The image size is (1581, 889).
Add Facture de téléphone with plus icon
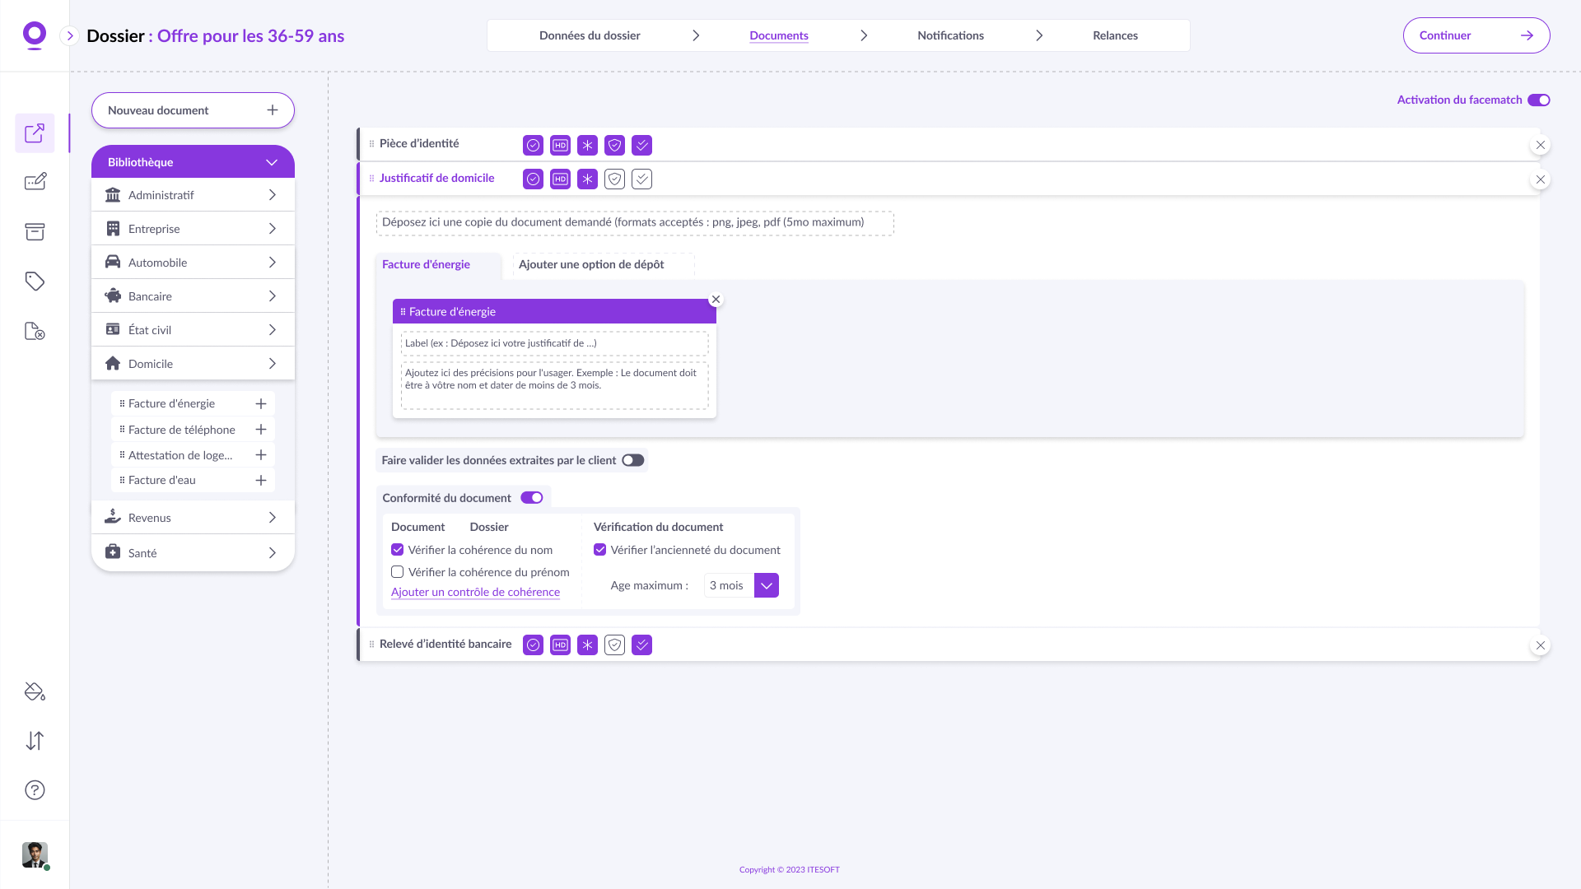tap(261, 430)
